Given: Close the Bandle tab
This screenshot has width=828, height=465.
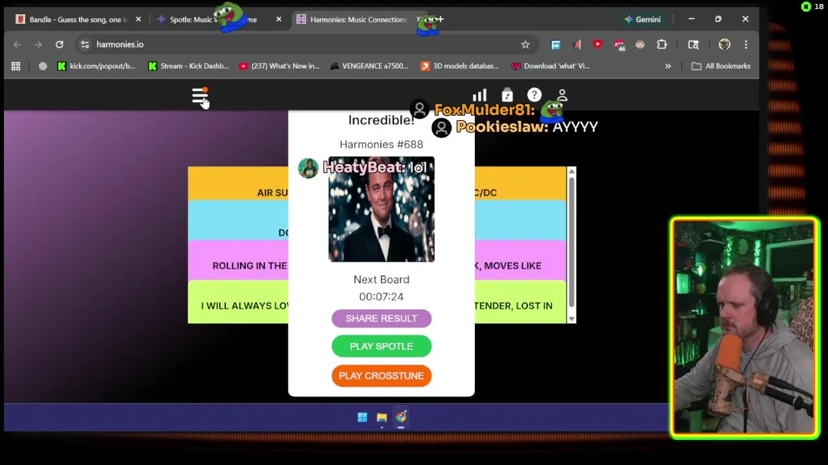Looking at the screenshot, I should 138,19.
